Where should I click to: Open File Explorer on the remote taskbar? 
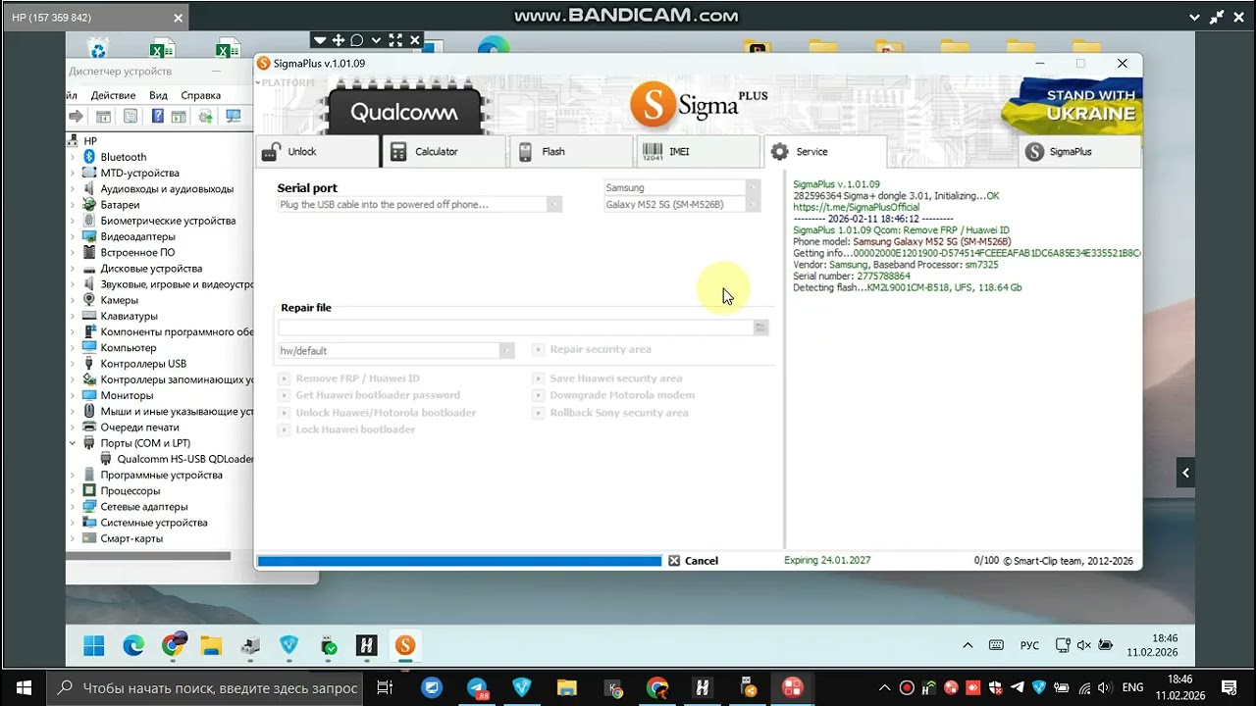pyautogui.click(x=211, y=645)
